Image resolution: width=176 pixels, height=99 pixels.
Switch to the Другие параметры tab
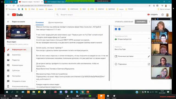pos(56,23)
